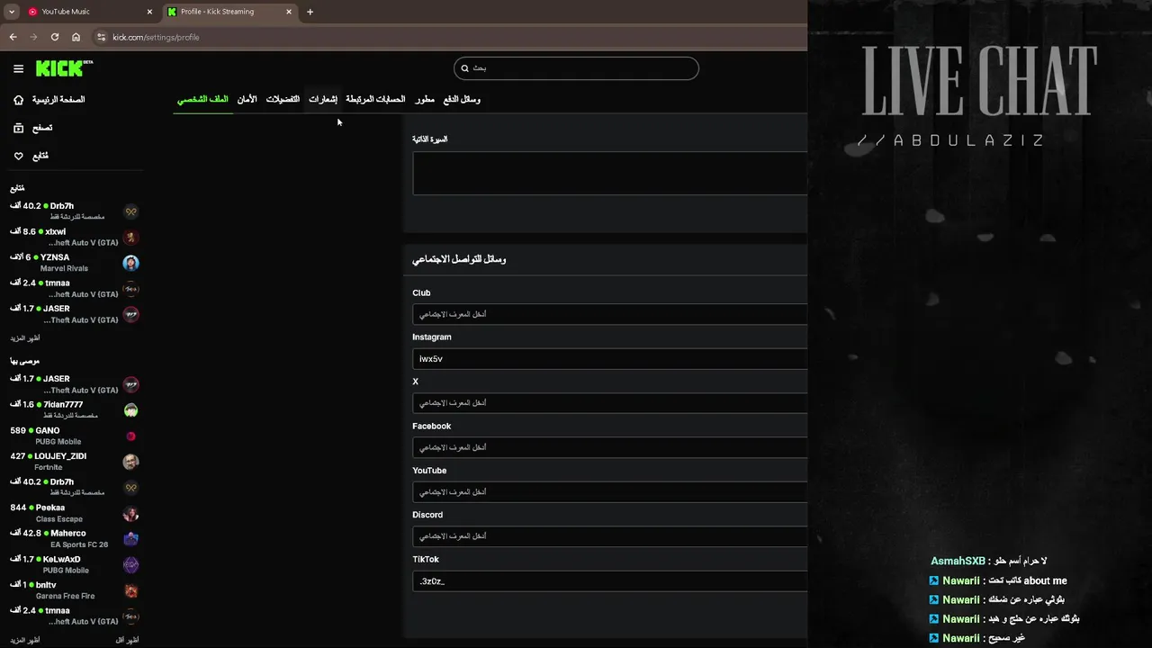Image resolution: width=1152 pixels, height=648 pixels.
Task: Click the home icon beside الصفحة الرئيسية
Action: click(18, 100)
